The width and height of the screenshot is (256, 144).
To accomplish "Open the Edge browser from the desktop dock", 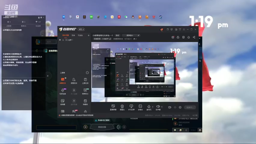I will tap(105, 17).
